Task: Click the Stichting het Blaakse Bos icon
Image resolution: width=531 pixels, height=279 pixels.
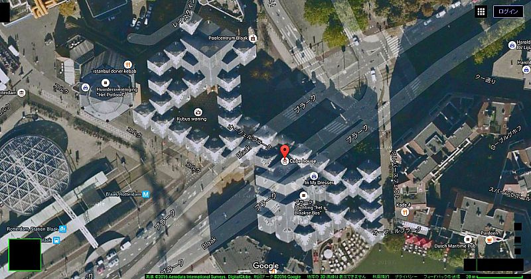Action: pos(303,195)
